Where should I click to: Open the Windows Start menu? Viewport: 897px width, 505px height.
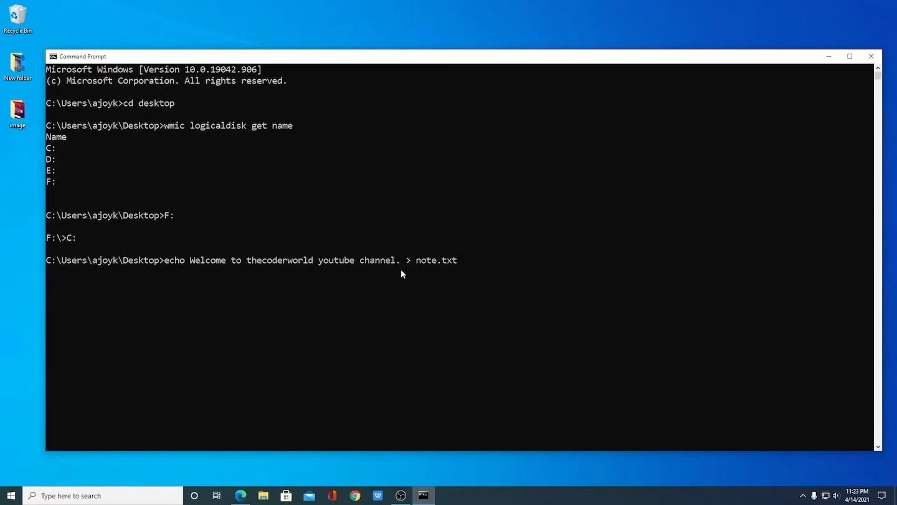[x=11, y=496]
